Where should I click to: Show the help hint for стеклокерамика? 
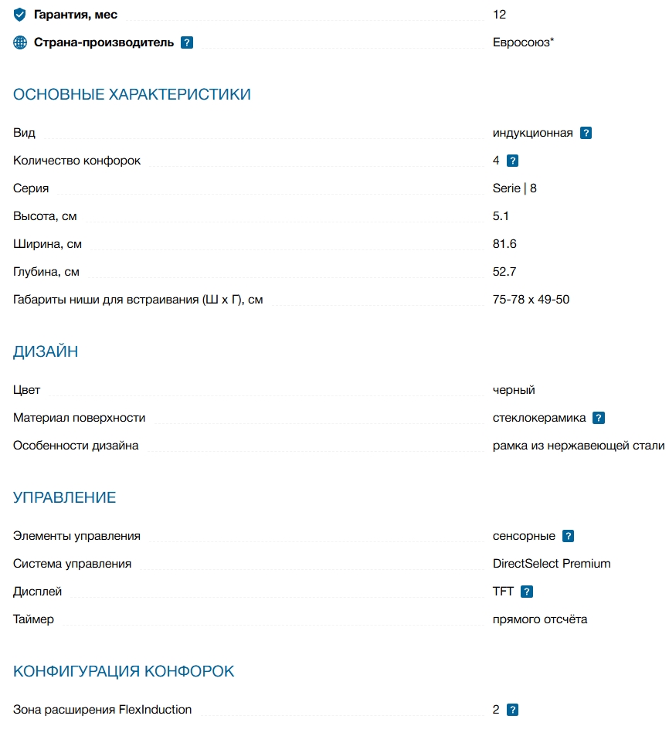point(599,418)
